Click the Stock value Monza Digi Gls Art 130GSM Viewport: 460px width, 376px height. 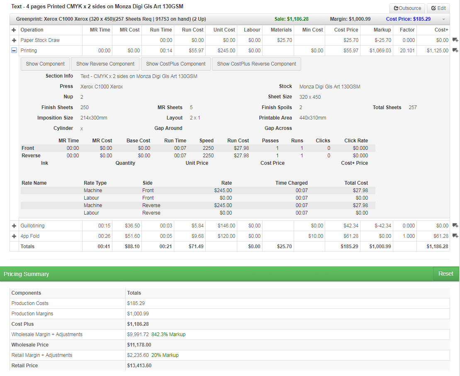click(x=330, y=87)
